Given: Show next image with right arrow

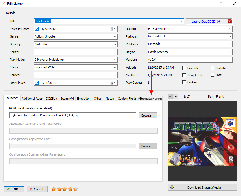Looking at the screenshot, I should click(x=175, y=97).
